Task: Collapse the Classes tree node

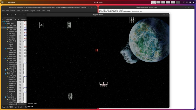Action: click(2, 22)
